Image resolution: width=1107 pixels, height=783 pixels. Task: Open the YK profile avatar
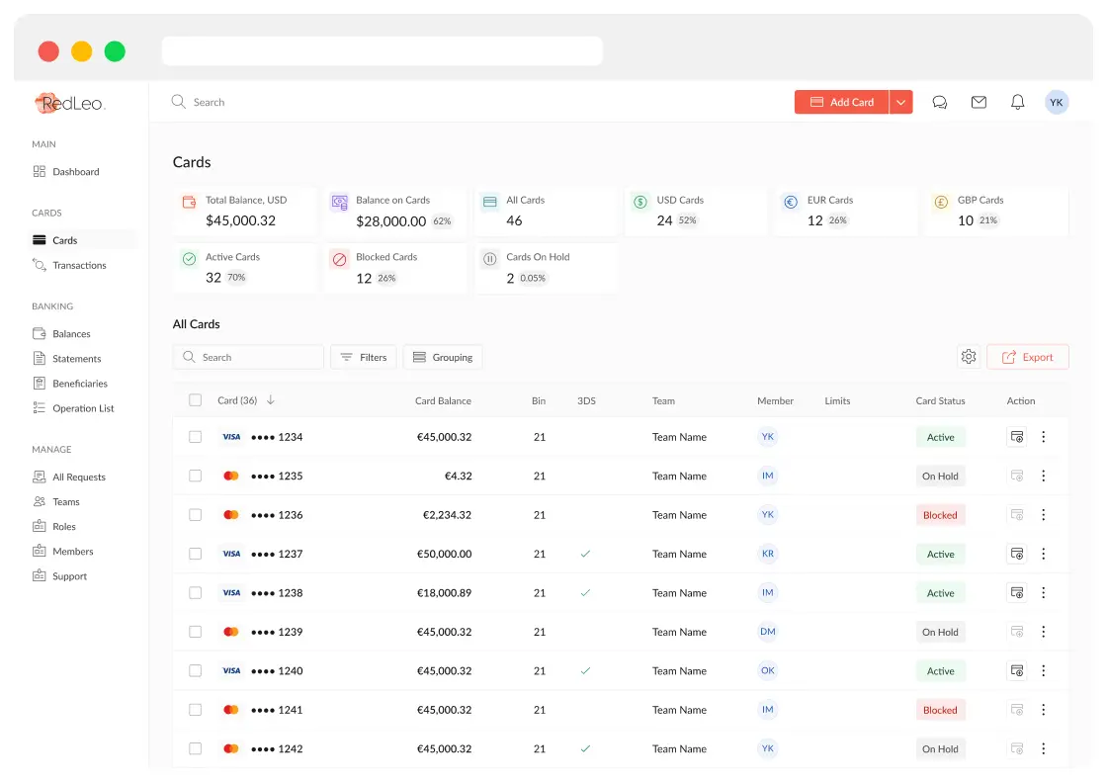pyautogui.click(x=1057, y=103)
